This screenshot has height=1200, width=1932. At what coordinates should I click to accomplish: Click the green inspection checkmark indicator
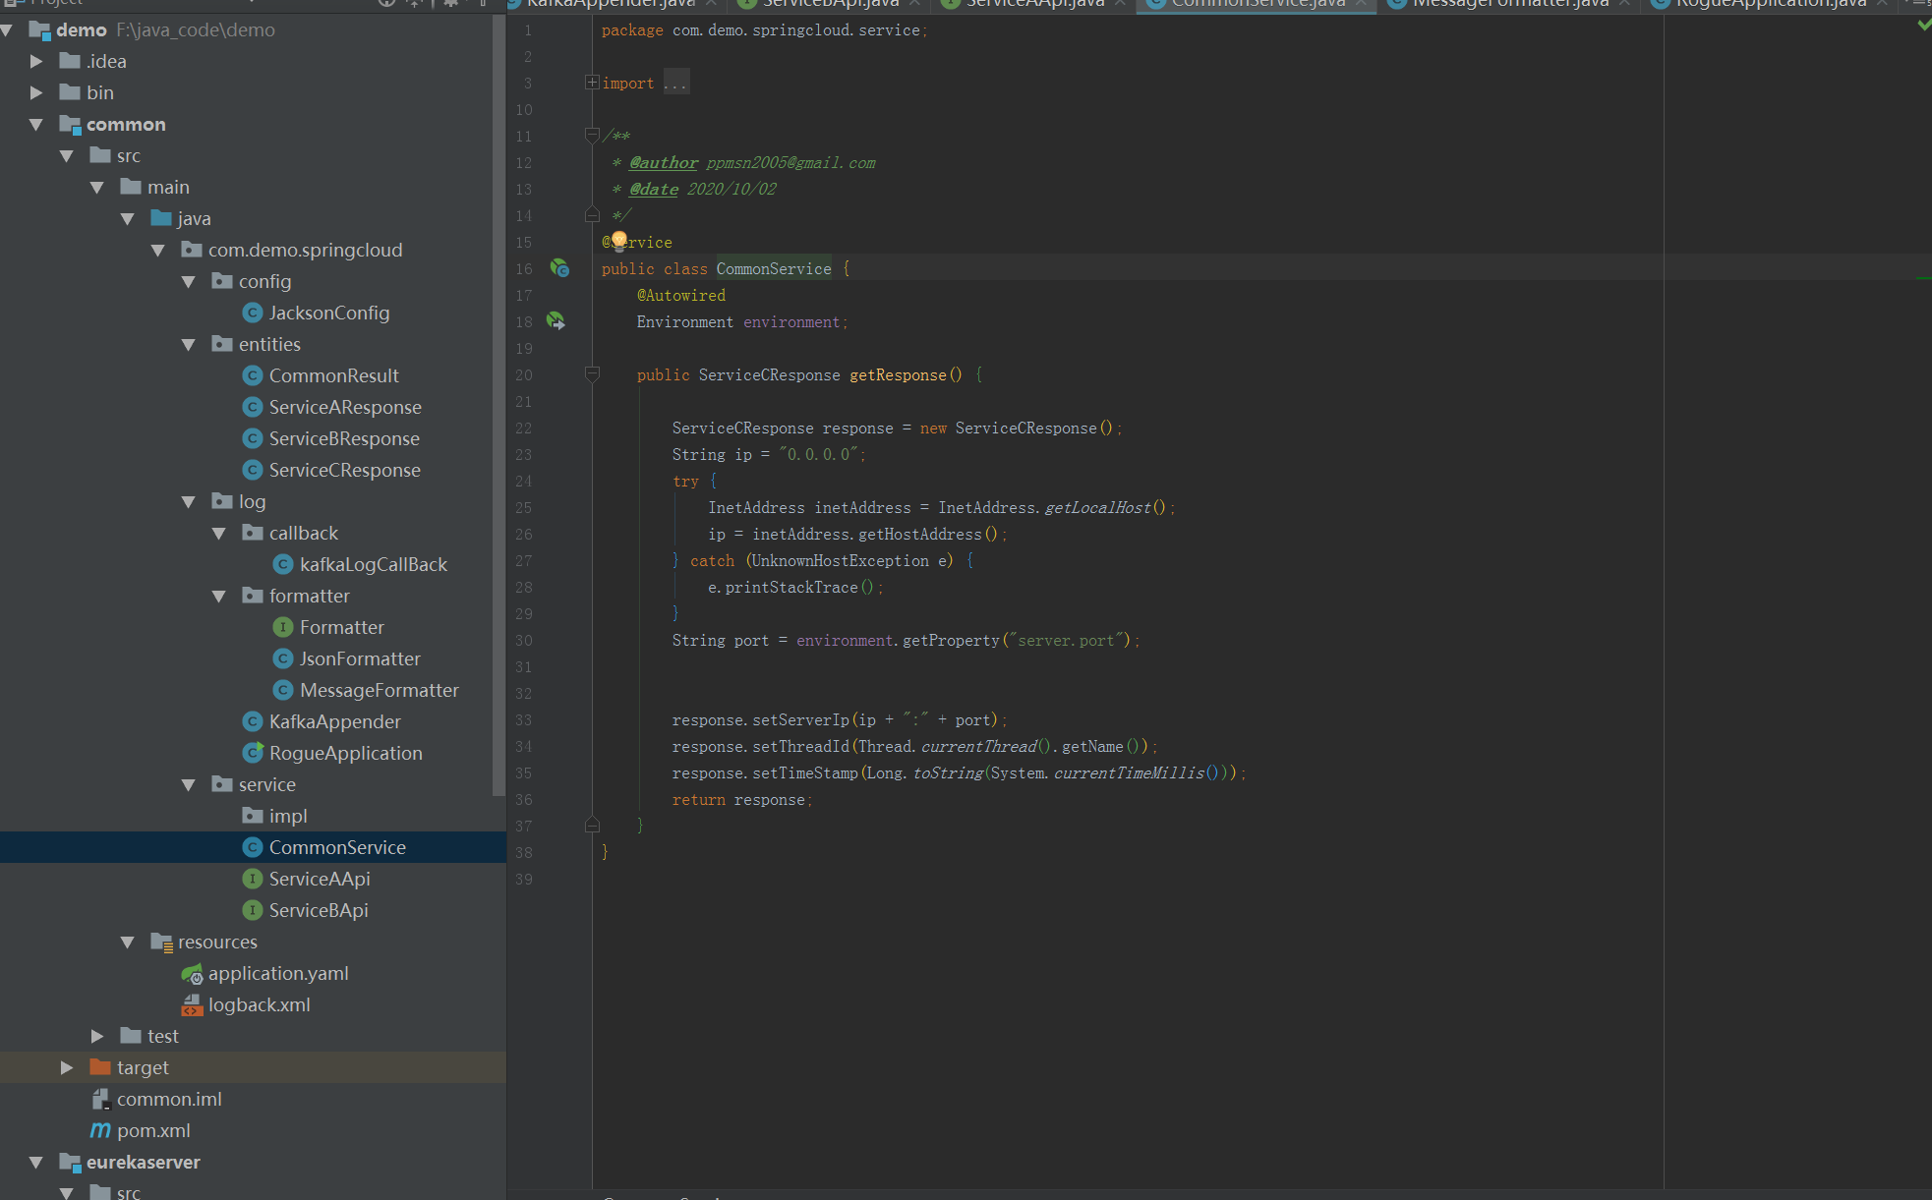1923,25
